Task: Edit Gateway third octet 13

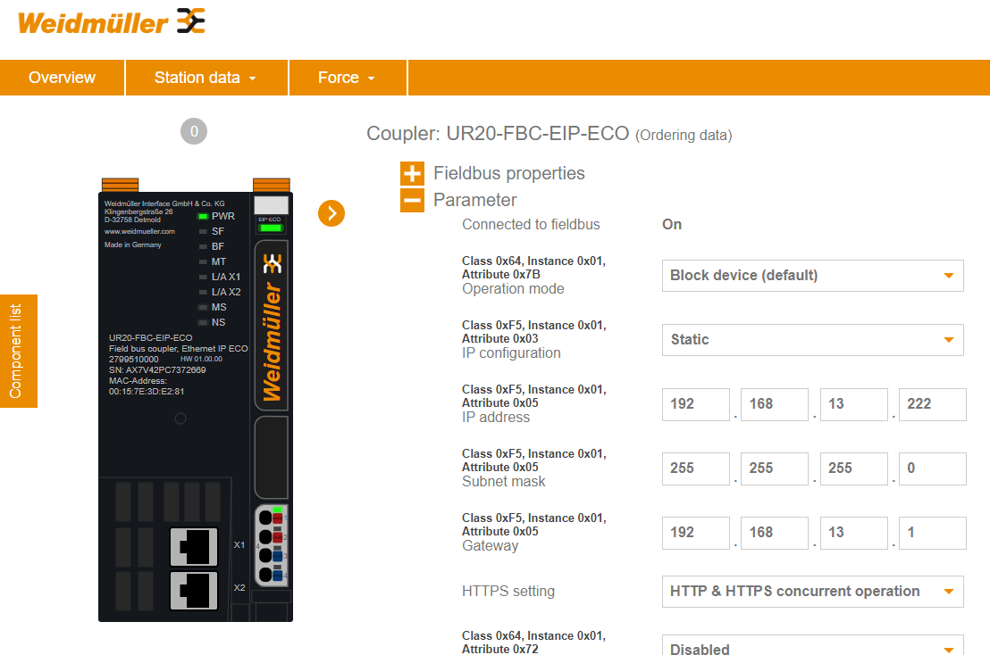Action: pyautogui.click(x=854, y=533)
